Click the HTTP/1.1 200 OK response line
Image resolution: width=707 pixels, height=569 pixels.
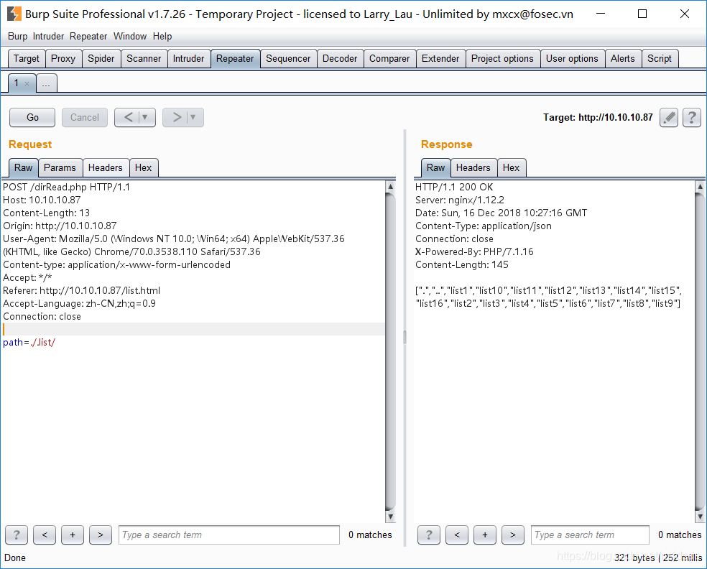[x=454, y=187]
